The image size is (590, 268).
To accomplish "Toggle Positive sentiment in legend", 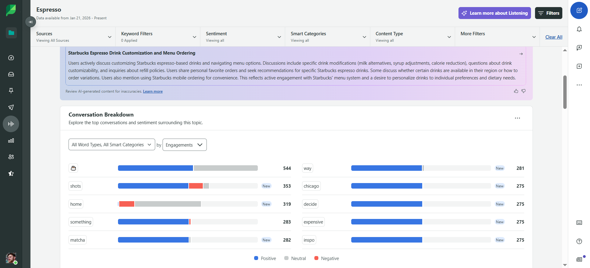I will [x=265, y=258].
